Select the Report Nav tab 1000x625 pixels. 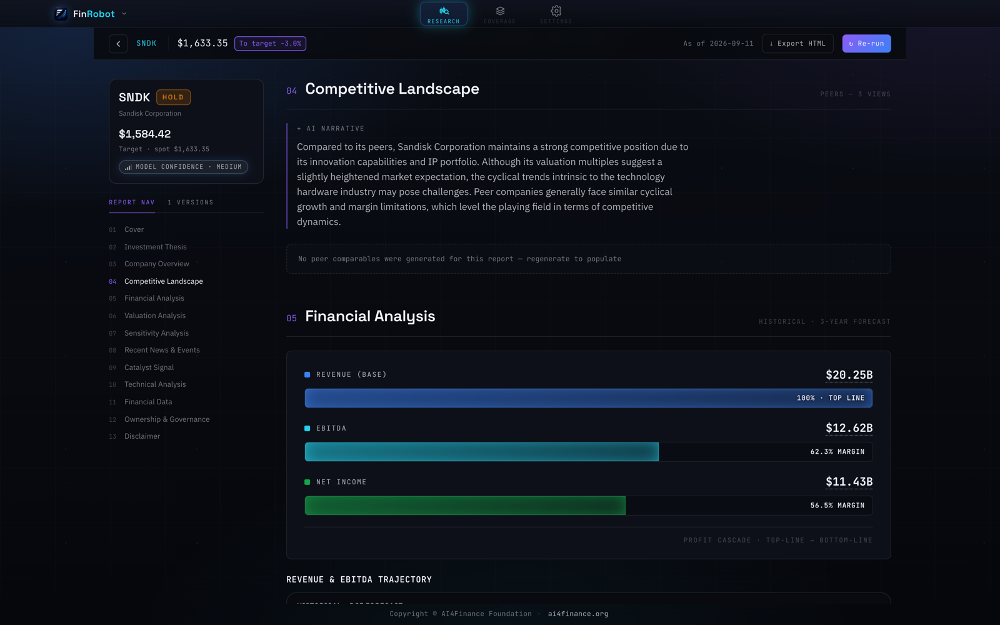pos(132,202)
